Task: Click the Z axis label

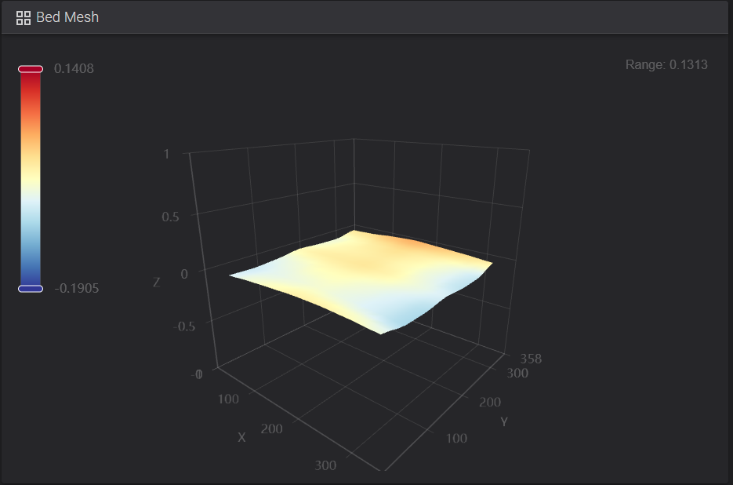Action: [x=157, y=283]
